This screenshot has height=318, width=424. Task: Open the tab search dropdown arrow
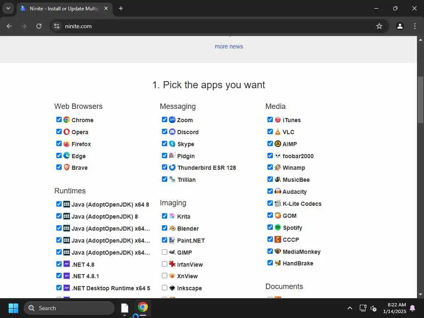[8, 8]
